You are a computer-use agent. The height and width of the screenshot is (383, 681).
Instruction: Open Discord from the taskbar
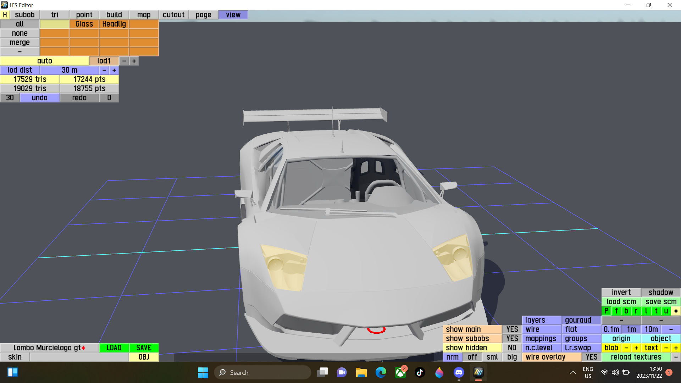click(459, 372)
